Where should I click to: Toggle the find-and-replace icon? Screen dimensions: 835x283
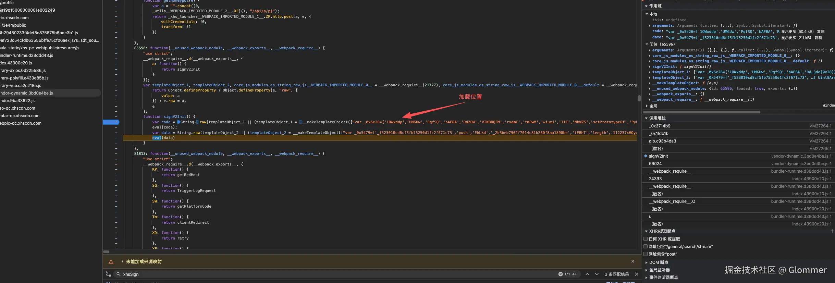click(108, 274)
